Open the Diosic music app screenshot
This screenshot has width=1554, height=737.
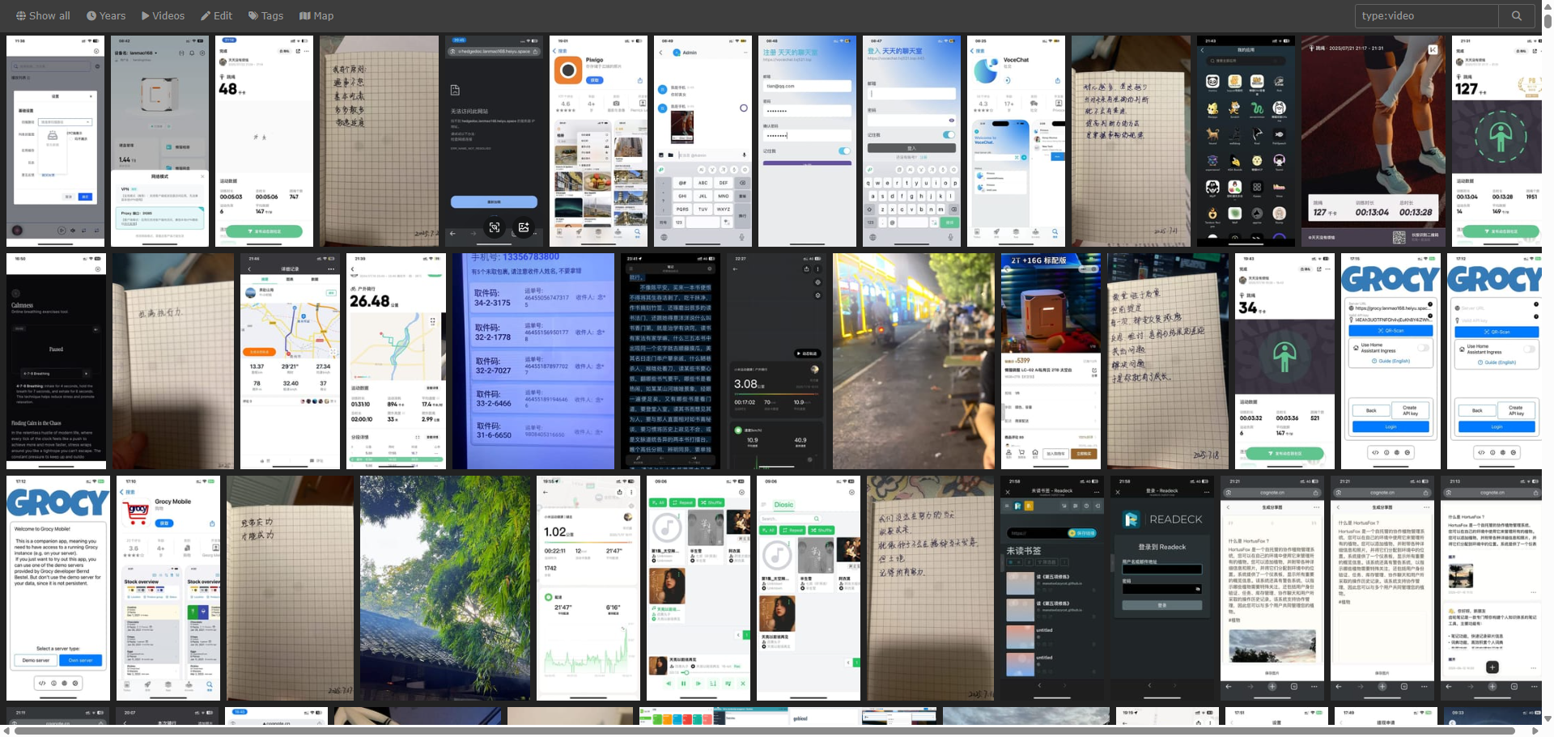coord(809,588)
